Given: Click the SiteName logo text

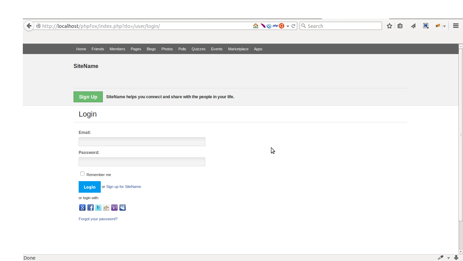Looking at the screenshot, I should click(86, 66).
